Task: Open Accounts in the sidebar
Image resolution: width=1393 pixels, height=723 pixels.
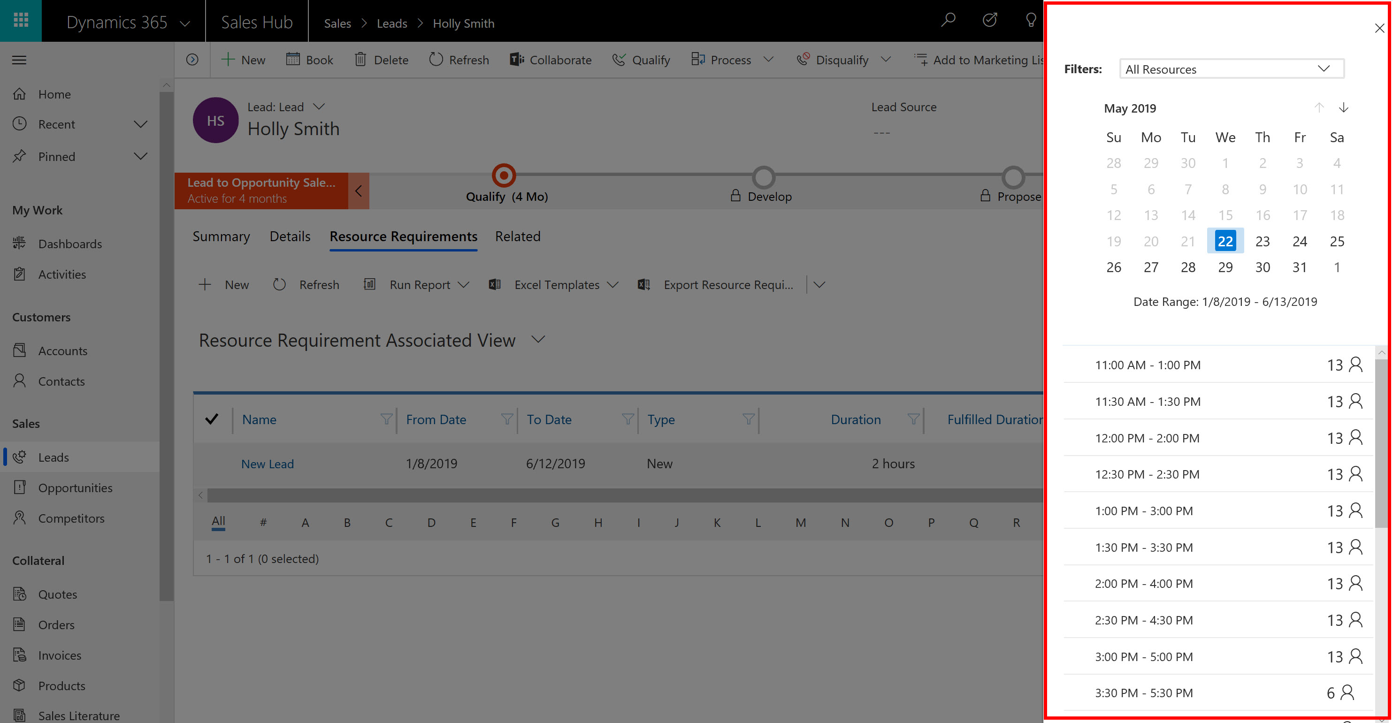Action: (80, 351)
